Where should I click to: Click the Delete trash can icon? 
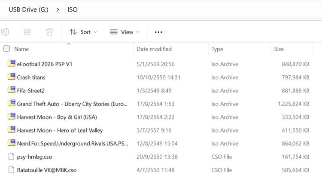point(49,32)
